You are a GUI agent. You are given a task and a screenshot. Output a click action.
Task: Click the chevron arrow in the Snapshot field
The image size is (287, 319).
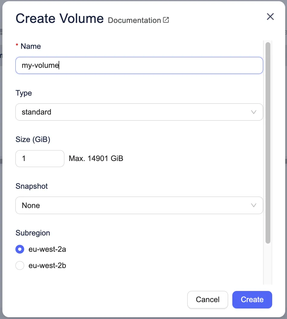pyautogui.click(x=254, y=205)
